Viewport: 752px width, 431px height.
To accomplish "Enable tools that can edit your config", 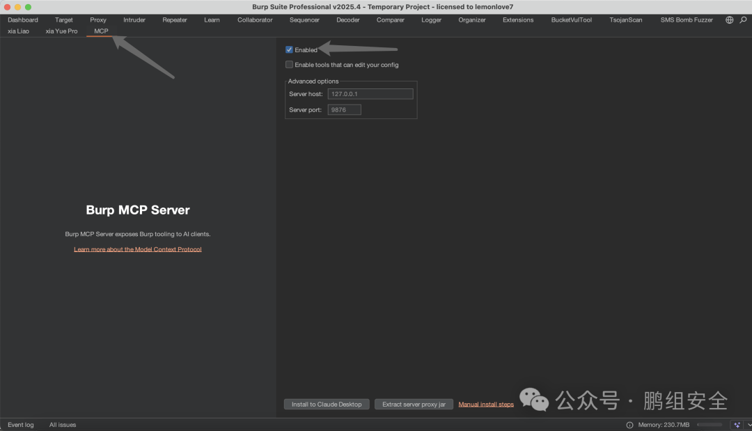I will (x=289, y=65).
